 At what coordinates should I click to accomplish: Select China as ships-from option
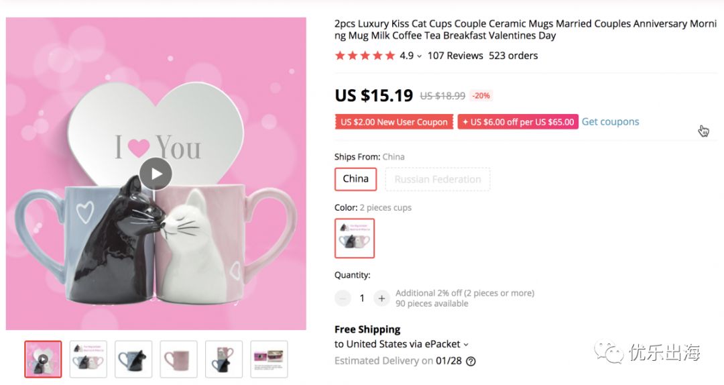tap(355, 179)
